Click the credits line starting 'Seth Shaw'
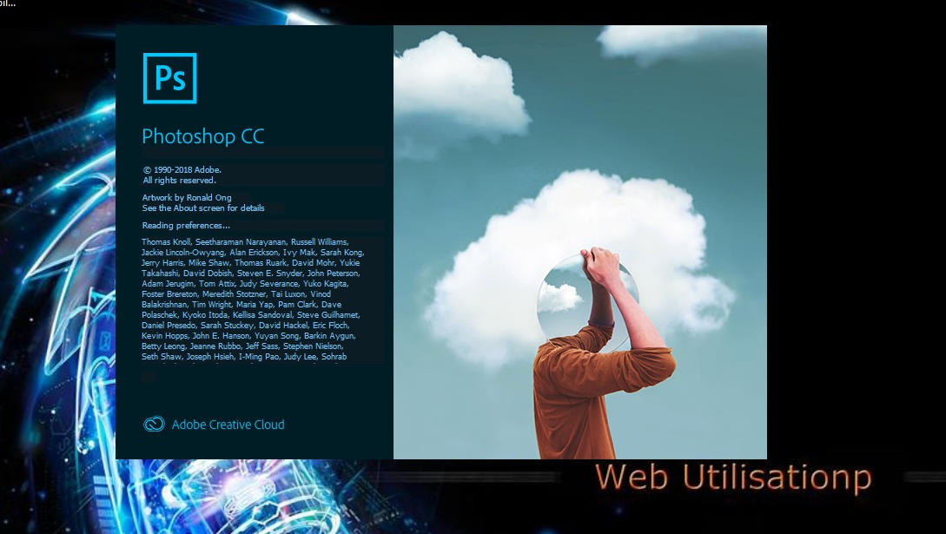This screenshot has width=946, height=534. 244,356
